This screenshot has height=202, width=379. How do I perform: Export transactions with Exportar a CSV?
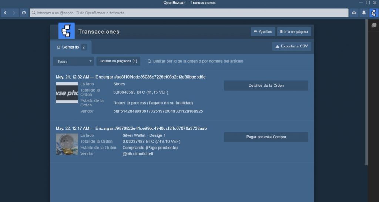pyautogui.click(x=291, y=46)
